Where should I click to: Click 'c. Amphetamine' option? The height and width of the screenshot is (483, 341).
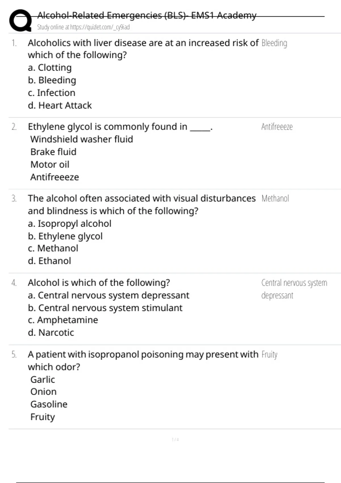coord(63,320)
